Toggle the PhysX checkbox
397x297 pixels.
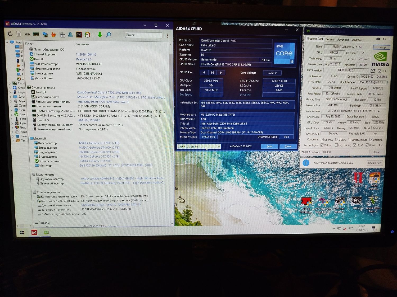[x=354, y=145]
